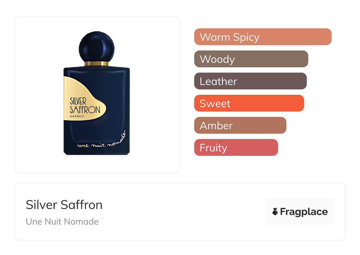Click the Fragplace logo icon
The width and height of the screenshot is (360, 255).
(275, 212)
